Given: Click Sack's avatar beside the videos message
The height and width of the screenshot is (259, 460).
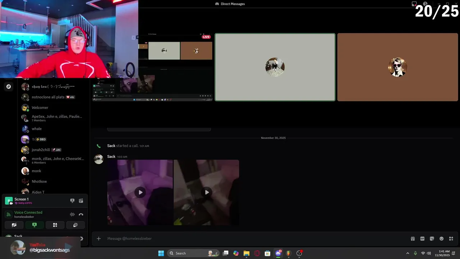Looking at the screenshot, I should point(99,159).
